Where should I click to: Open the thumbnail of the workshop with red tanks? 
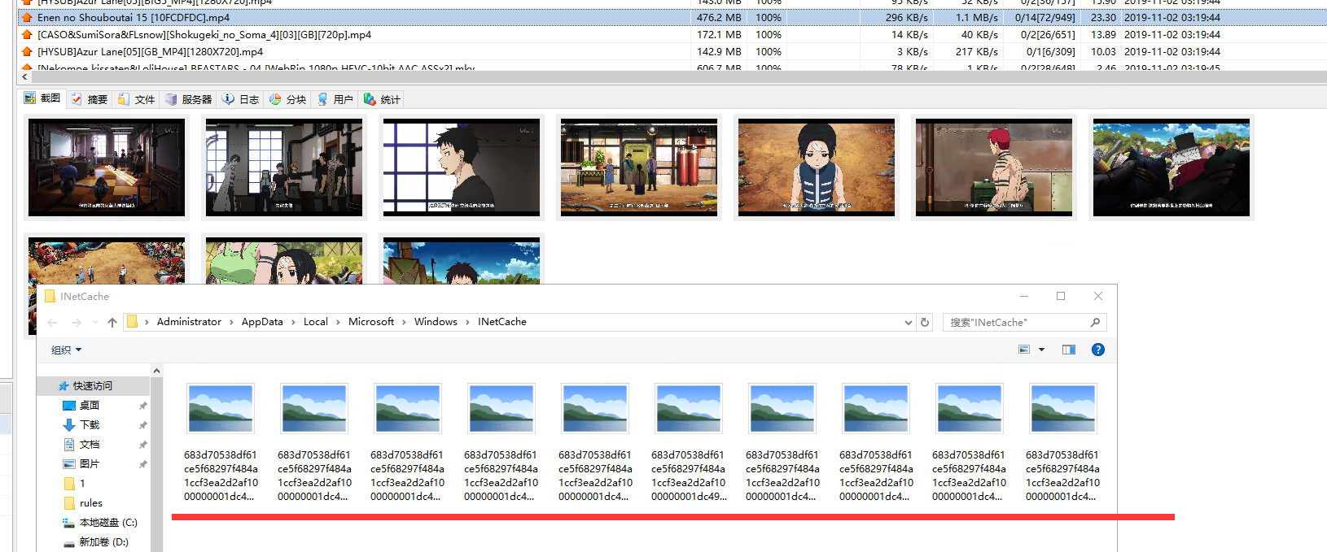[x=639, y=167]
